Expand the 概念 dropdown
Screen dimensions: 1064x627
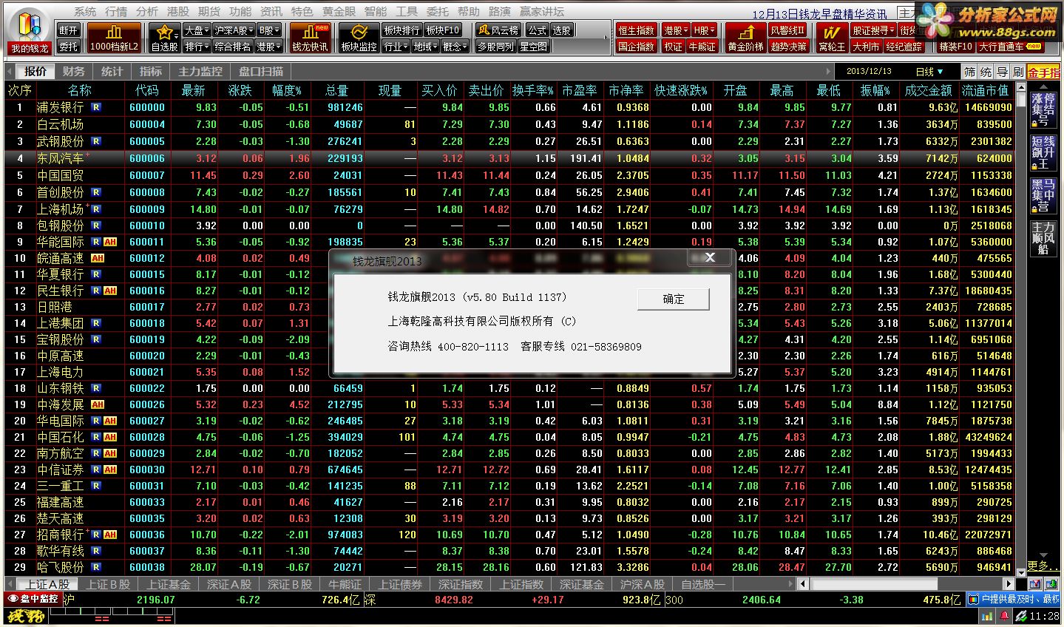tap(455, 47)
